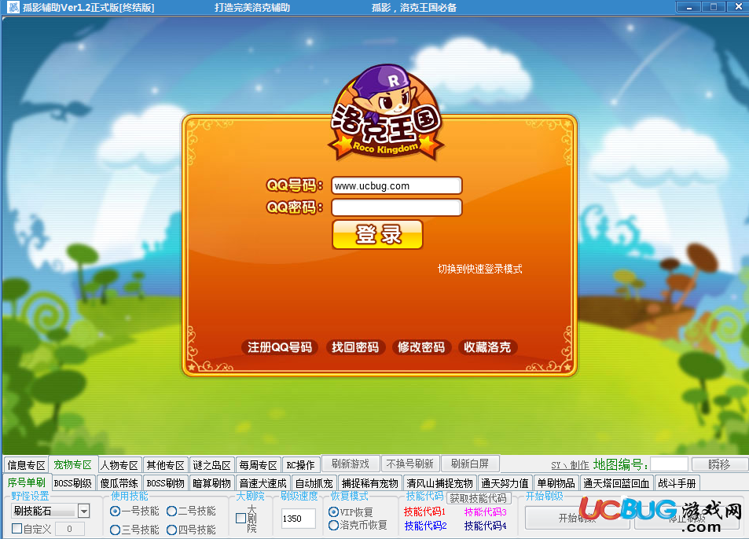Click the 修改密码 button

click(420, 347)
